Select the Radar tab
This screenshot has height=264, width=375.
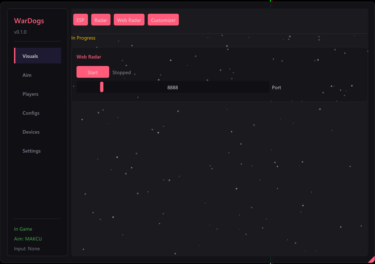(x=101, y=20)
